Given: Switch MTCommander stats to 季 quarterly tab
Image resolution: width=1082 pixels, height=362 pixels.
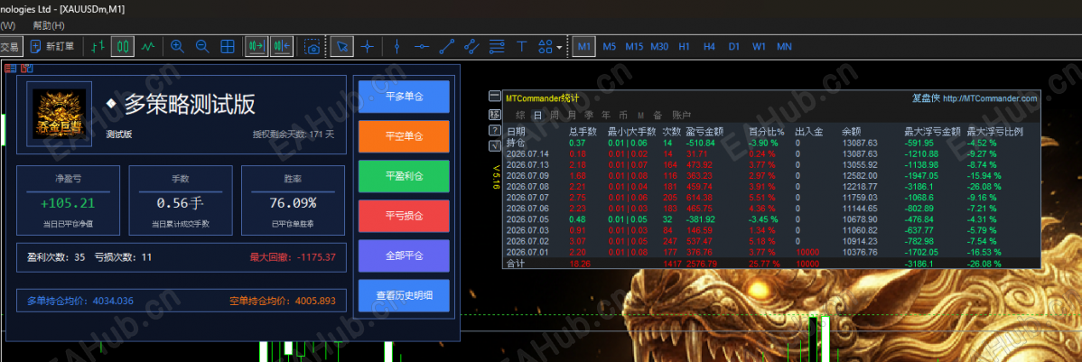Looking at the screenshot, I should (589, 116).
